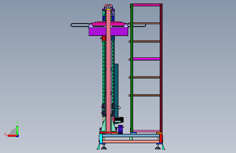Viewport: 236px width, 153px height.
Task: Click the blue Z axis dot of the triad
Action: pyautogui.click(x=18, y=136)
